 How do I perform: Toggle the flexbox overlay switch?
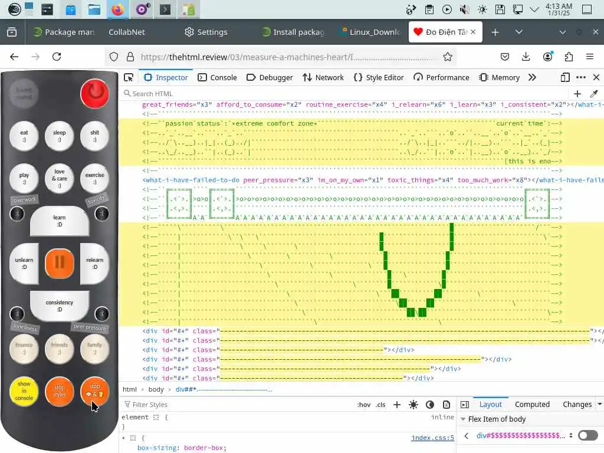point(588,435)
